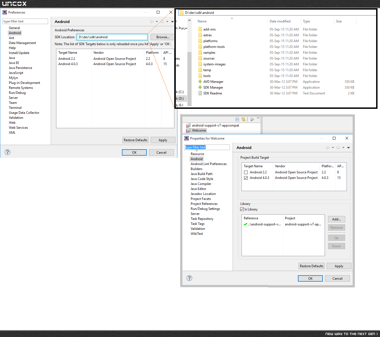
Task: Sort Explorer files by Date modified column
Action: coord(280,21)
